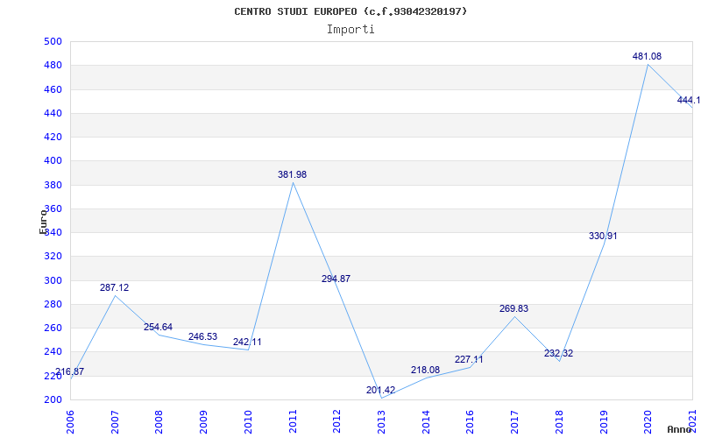Click the 2009 x-axis year label
This screenshot has height=438, width=701.
pos(203,421)
